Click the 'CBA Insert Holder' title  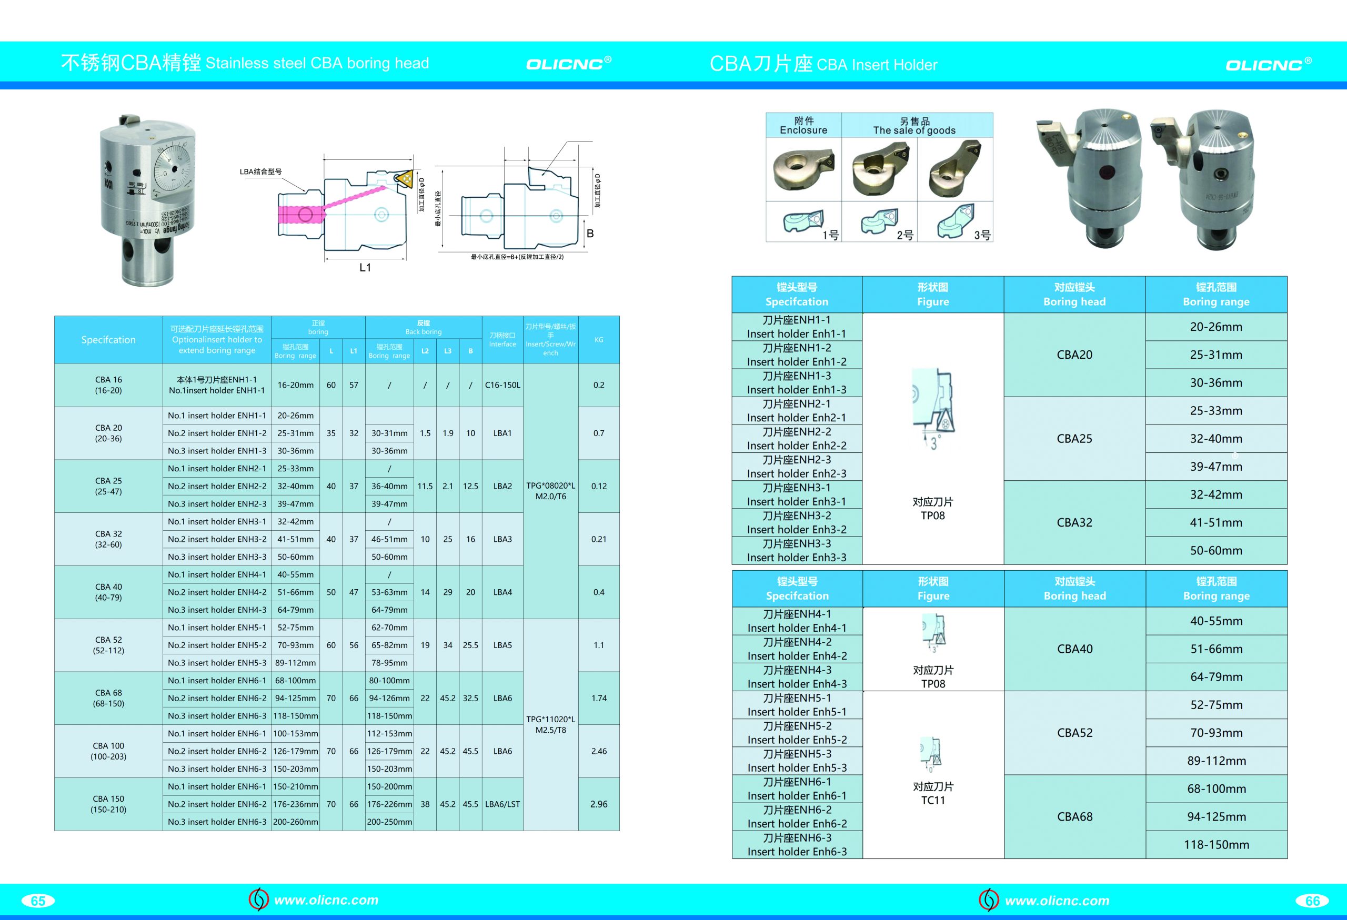tap(877, 64)
